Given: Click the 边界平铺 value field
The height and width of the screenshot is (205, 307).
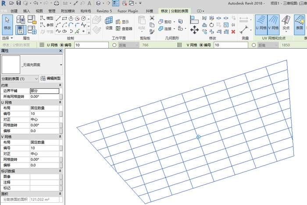Looking at the screenshot, I should (x=44, y=90).
